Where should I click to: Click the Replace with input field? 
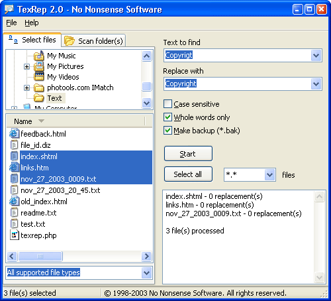pyautogui.click(x=238, y=84)
